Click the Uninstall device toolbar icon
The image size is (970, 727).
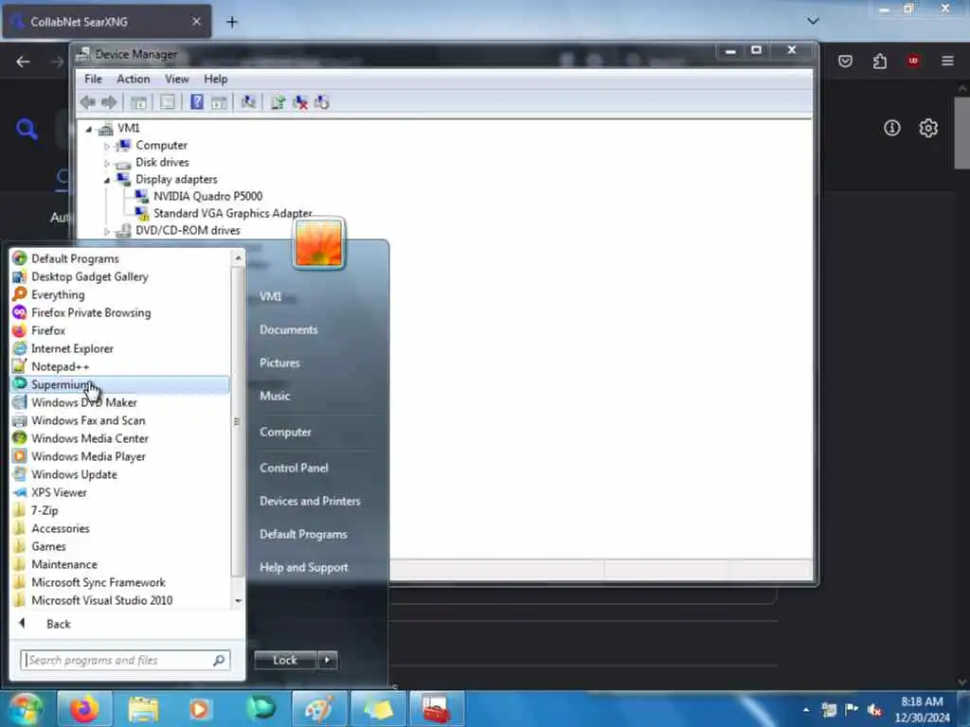(x=300, y=102)
